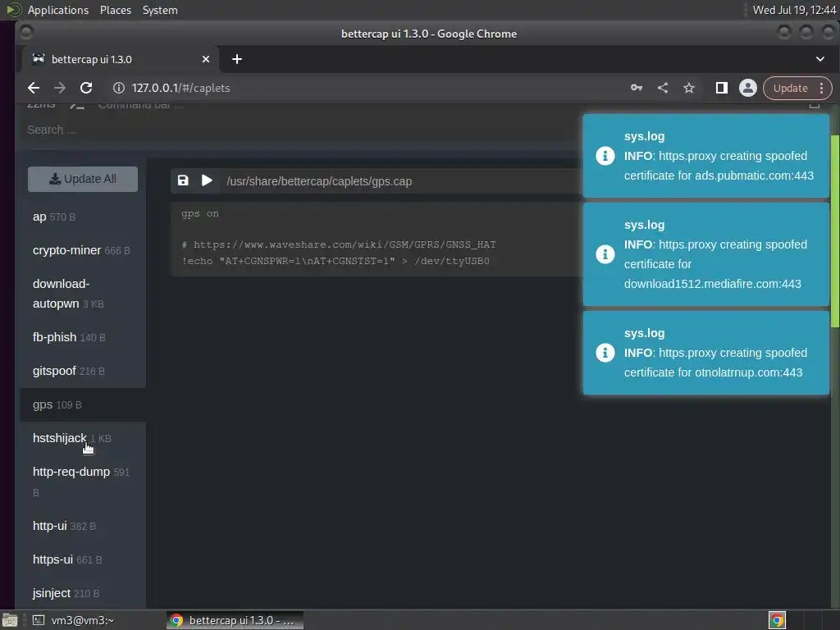Image resolution: width=840 pixels, height=630 pixels.
Task: Go forward in Chrome
Action: coord(59,88)
